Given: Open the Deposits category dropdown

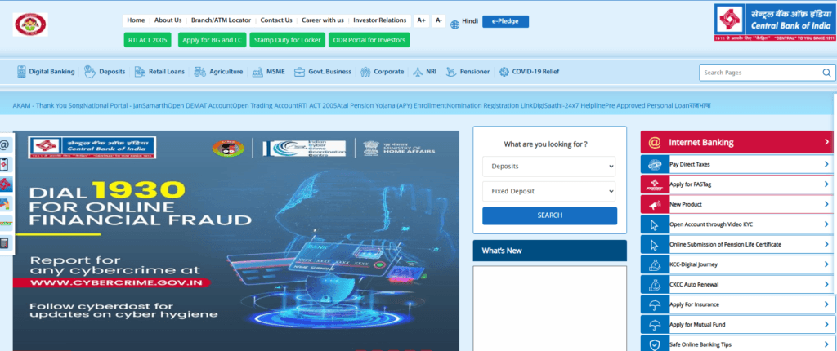Looking at the screenshot, I should [x=548, y=166].
